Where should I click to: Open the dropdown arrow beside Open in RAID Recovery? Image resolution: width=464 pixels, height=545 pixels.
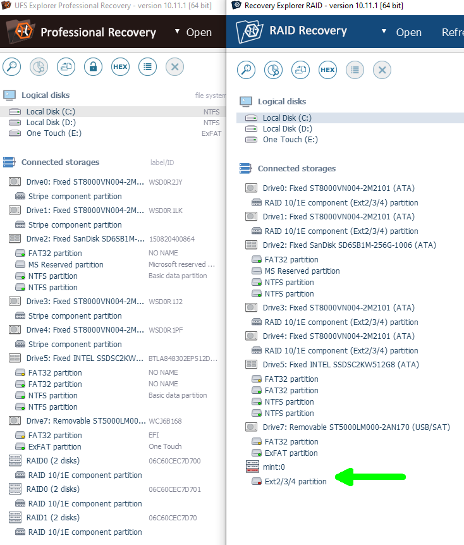384,31
